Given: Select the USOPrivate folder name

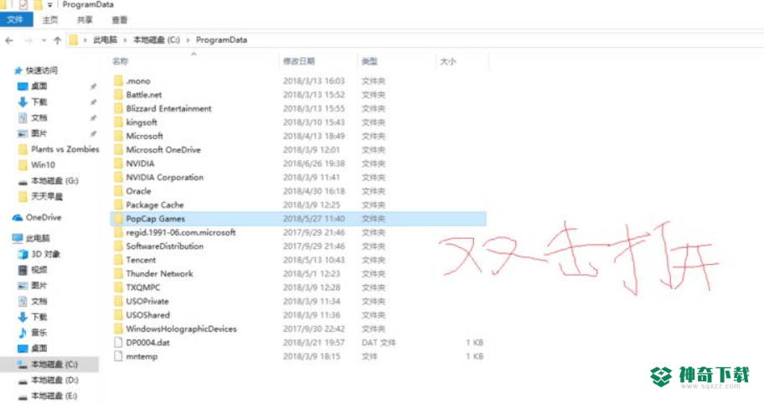Looking at the screenshot, I should [x=147, y=301].
